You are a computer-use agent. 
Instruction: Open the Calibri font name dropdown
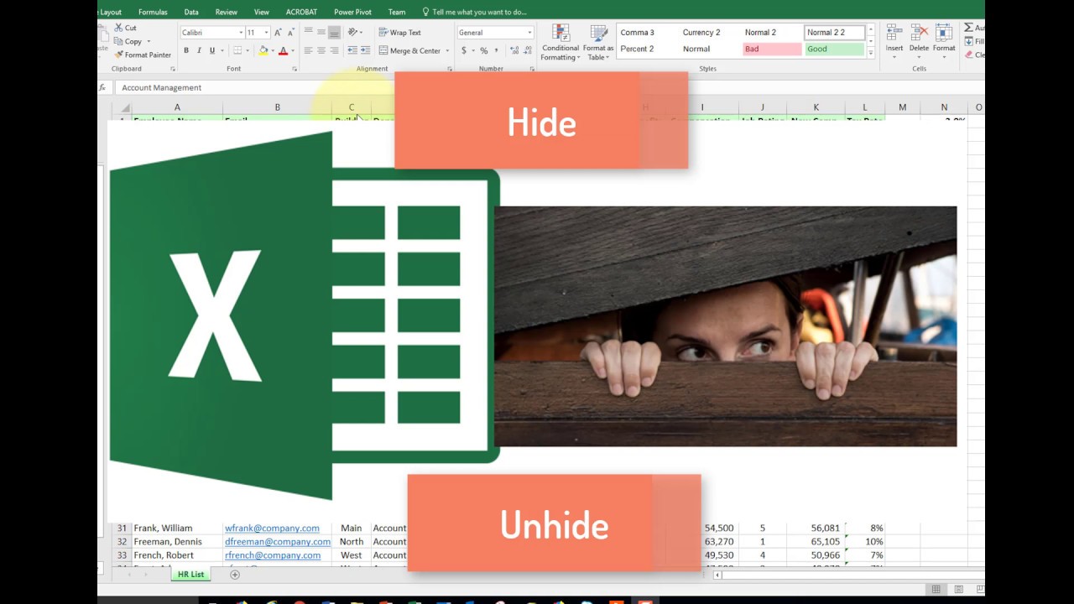pyautogui.click(x=242, y=33)
